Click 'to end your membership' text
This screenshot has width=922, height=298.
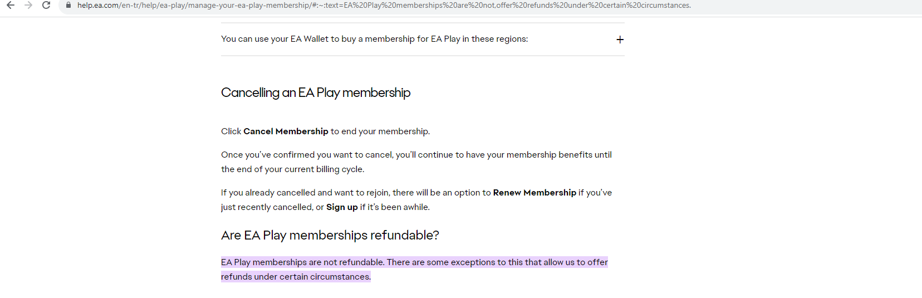[380, 131]
